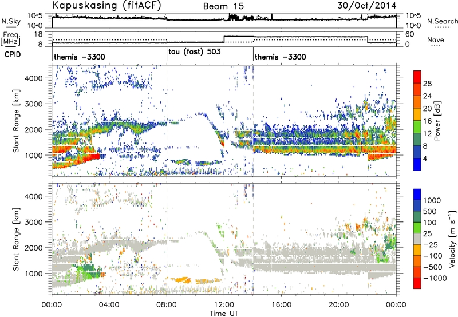Select the '24' tick on the Power colorbar
The height and width of the screenshot is (317, 458).
point(427,96)
